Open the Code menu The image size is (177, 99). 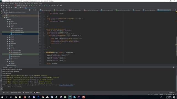coord(17,3)
